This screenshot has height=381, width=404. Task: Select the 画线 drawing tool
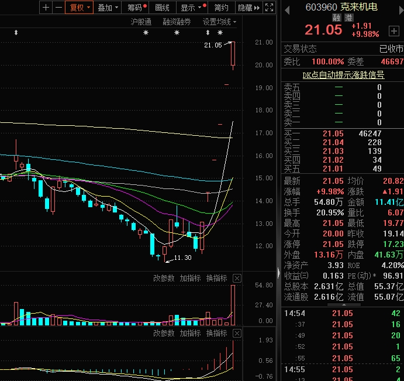point(162,8)
